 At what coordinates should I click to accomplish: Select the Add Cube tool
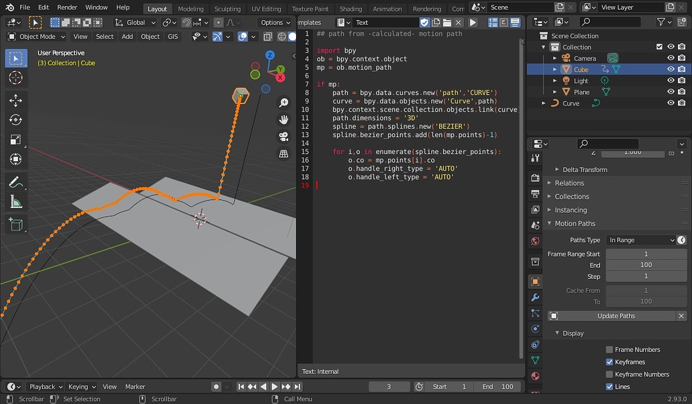point(16,224)
